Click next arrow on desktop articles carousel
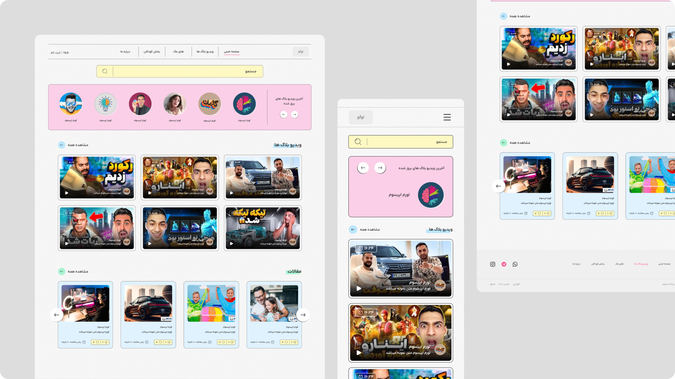 [303, 315]
